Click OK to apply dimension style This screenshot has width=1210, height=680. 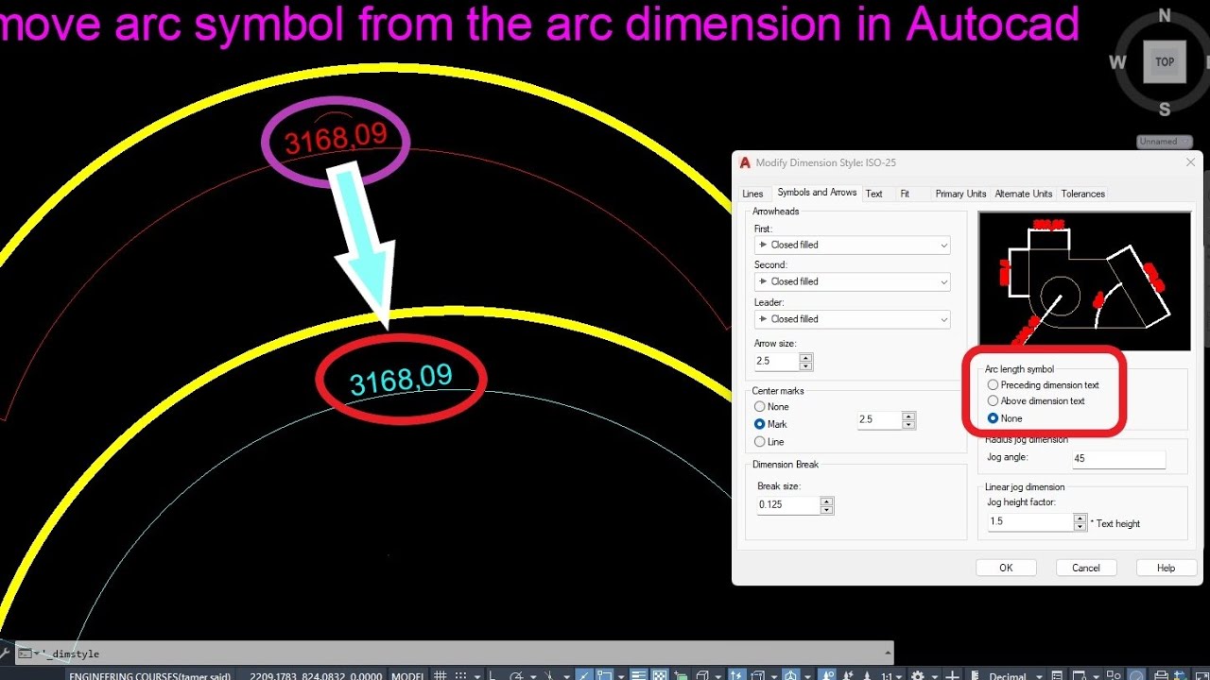point(1006,568)
